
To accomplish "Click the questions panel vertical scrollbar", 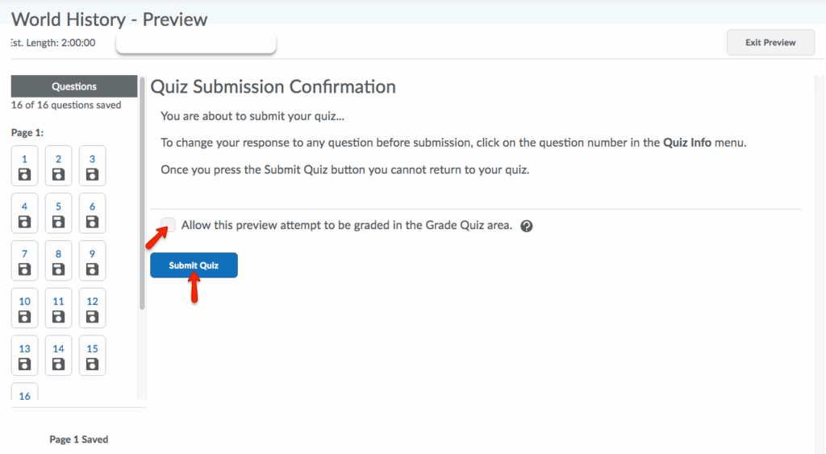I will (143, 194).
